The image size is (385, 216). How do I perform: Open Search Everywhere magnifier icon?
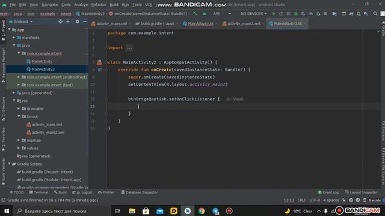[375, 14]
